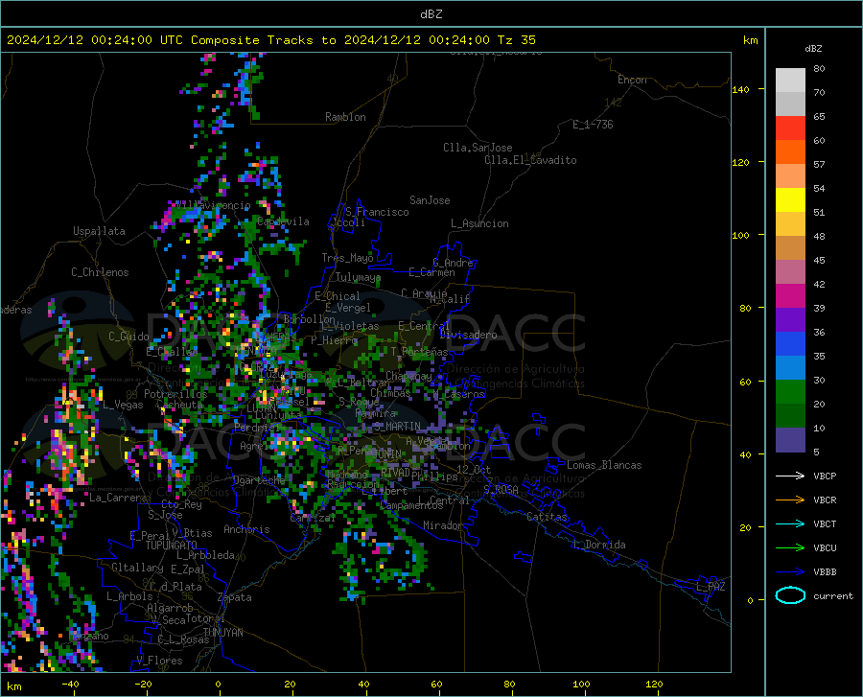Viewport: 863px width, 697px height.
Task: Pick the magenta 39 dBZ swatch
Action: pyautogui.click(x=790, y=296)
